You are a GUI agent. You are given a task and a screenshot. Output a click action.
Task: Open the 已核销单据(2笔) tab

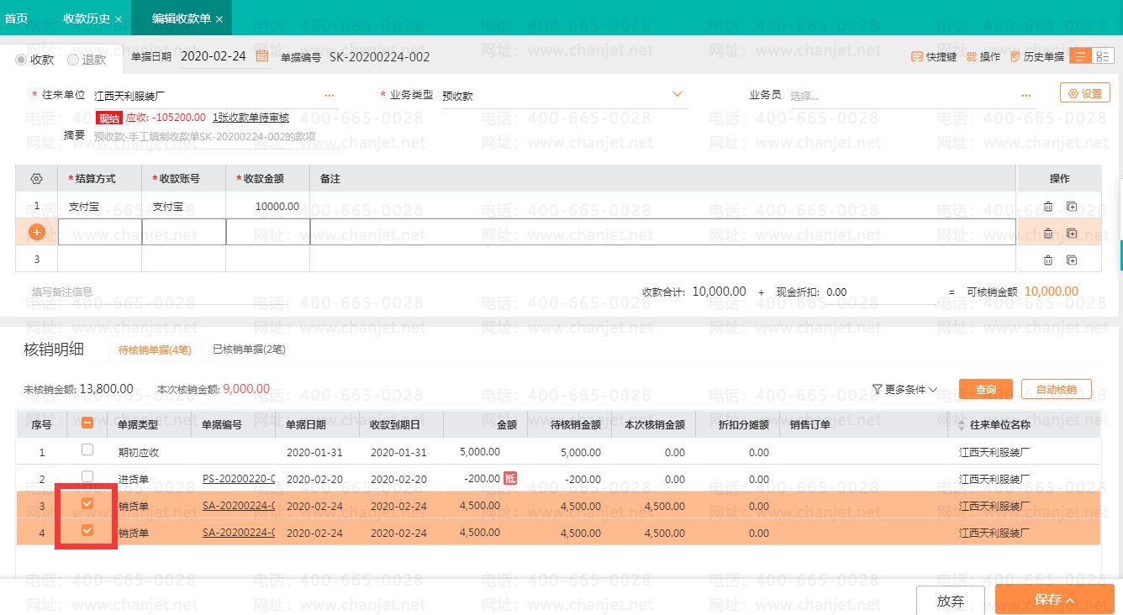(x=249, y=350)
